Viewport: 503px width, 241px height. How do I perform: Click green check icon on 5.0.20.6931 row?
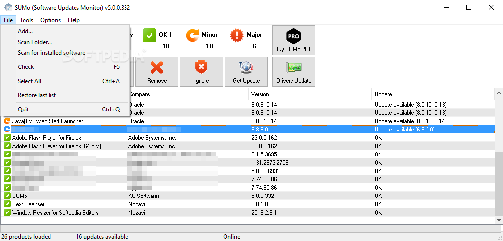(x=7, y=171)
